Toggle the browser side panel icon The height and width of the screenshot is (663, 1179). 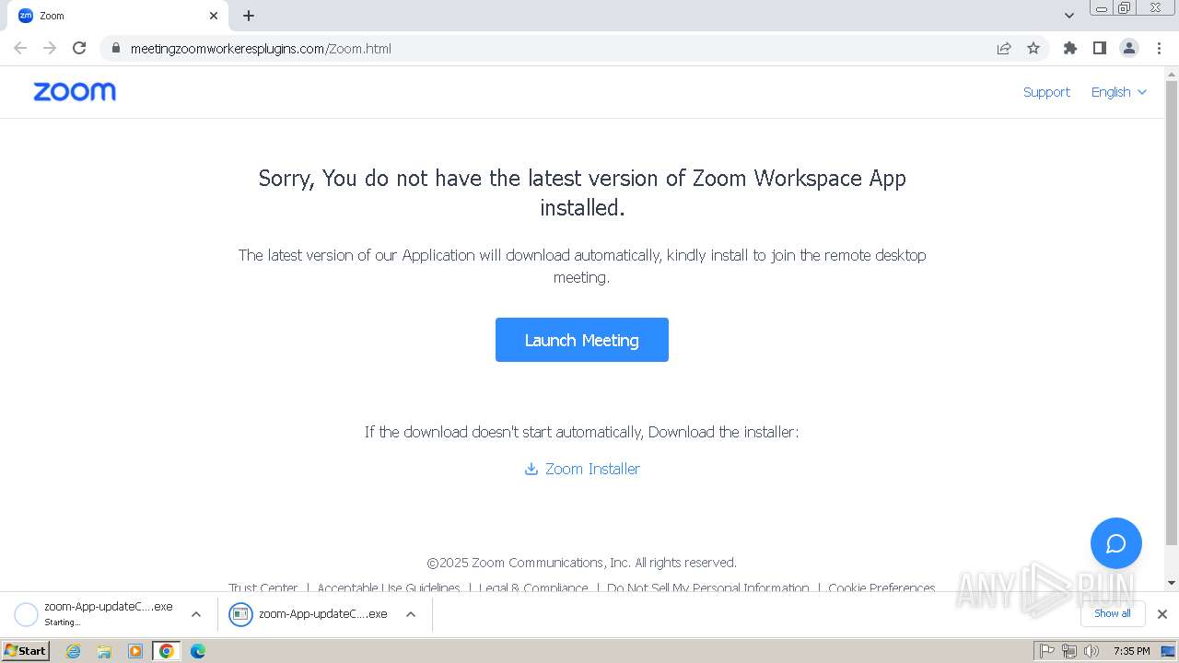pos(1099,48)
